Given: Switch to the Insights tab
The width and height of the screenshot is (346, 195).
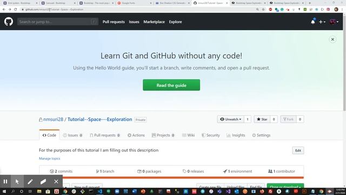Looking at the screenshot, I should point(236,135).
